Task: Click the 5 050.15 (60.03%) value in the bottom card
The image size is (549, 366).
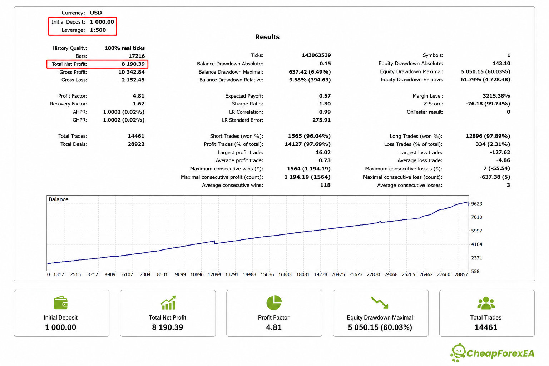Action: [380, 327]
